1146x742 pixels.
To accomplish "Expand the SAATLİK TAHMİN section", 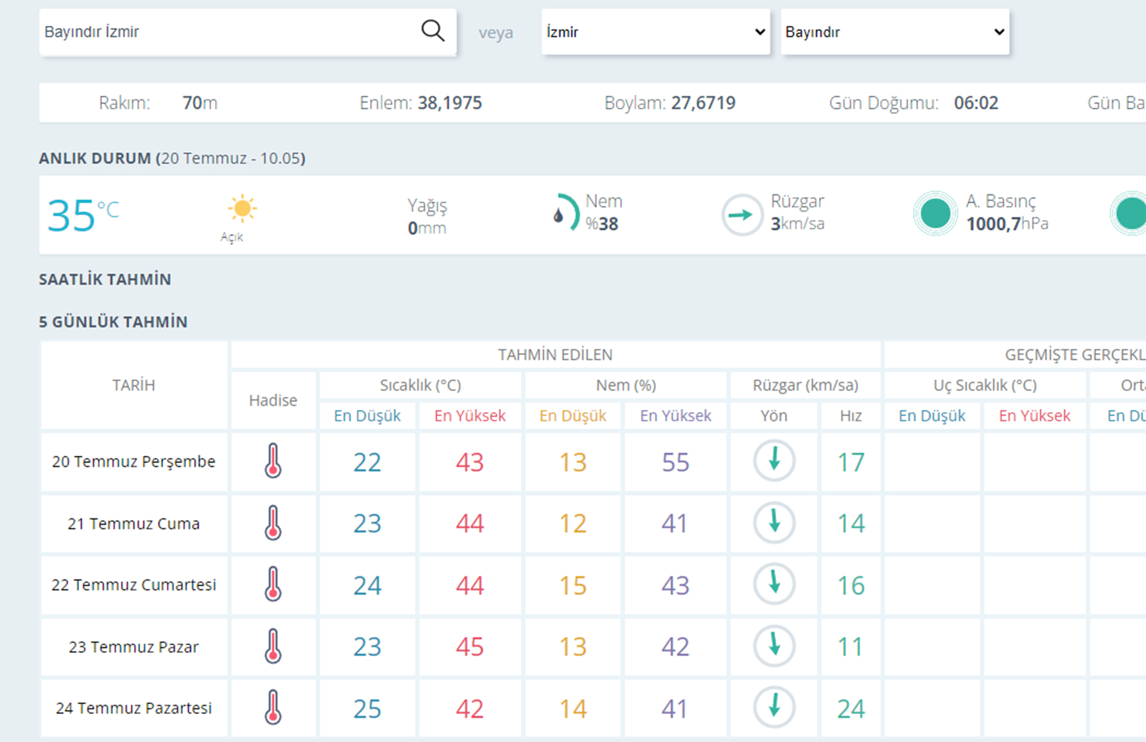I will coord(105,279).
